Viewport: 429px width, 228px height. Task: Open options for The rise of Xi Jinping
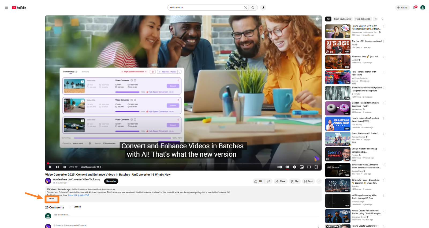tap(384, 41)
